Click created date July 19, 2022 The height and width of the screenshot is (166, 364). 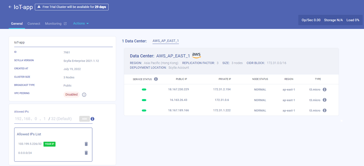tap(72, 69)
